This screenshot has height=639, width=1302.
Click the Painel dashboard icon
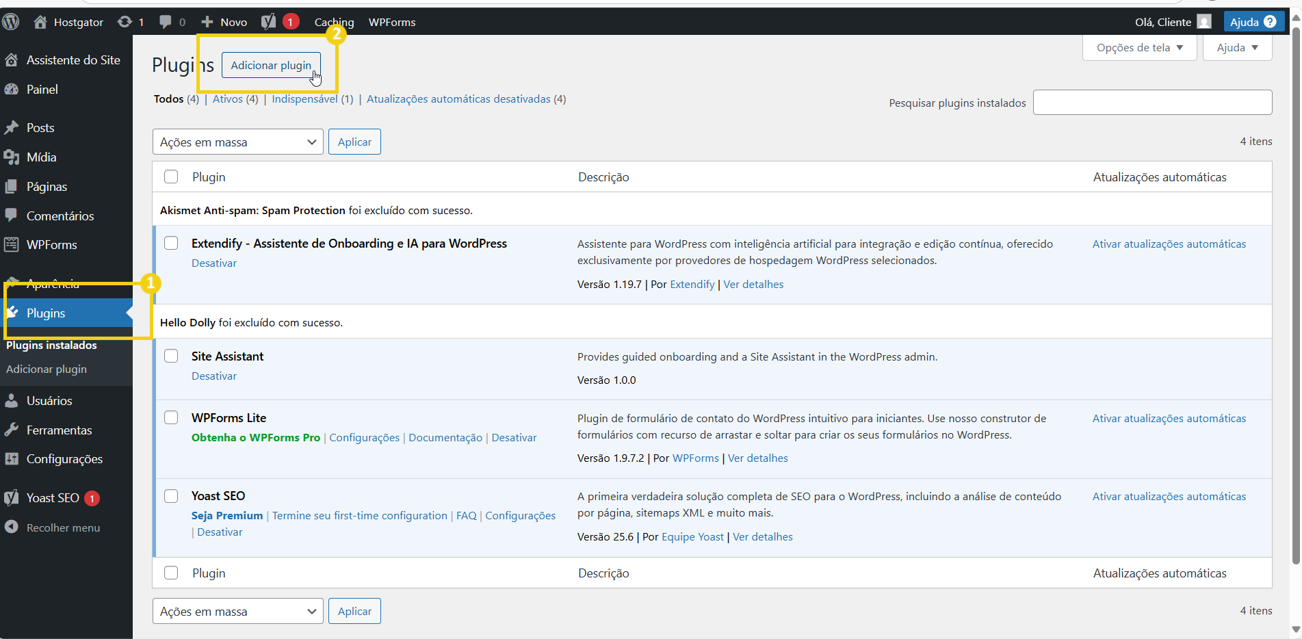11,90
